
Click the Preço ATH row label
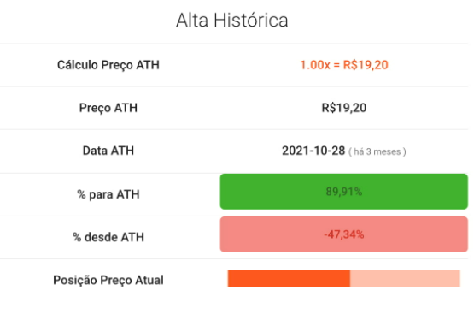point(108,108)
